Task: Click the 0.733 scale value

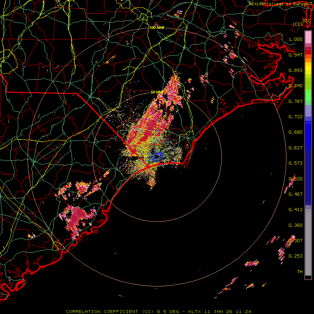Action: (296, 117)
